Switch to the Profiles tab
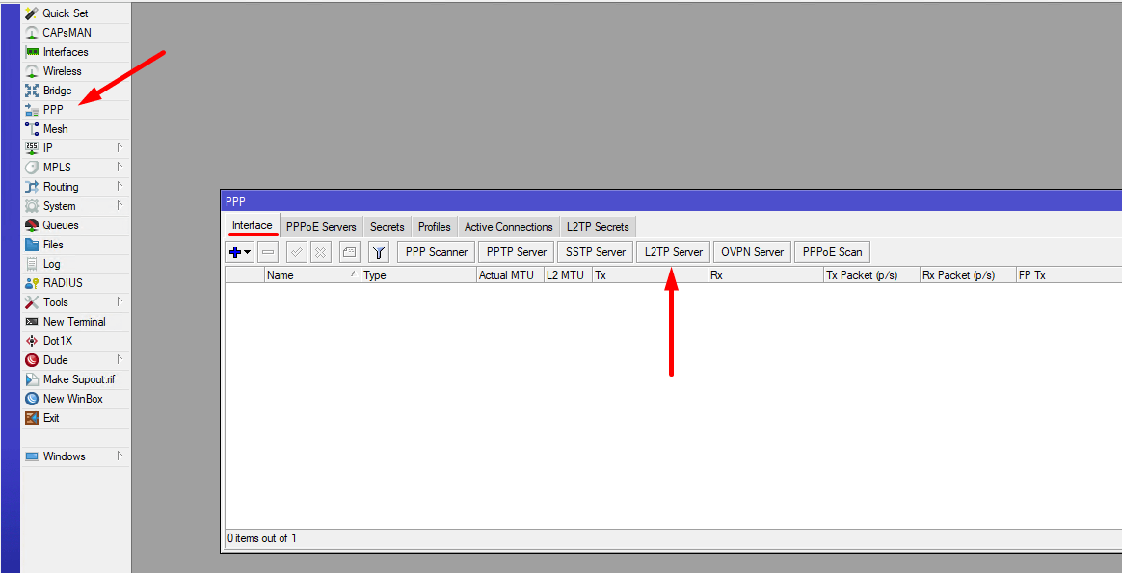The width and height of the screenshot is (1122, 573). click(x=435, y=227)
